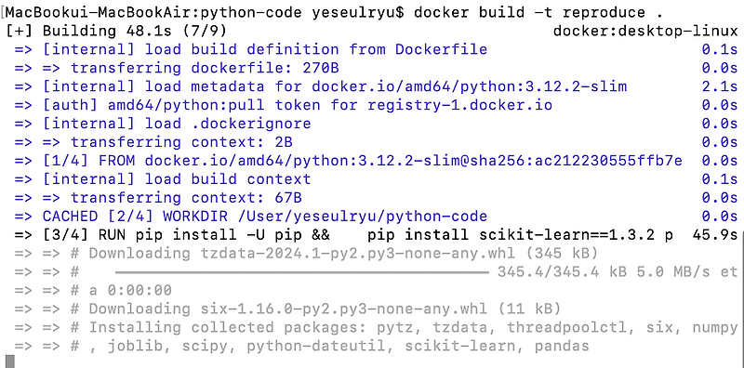Click the Downloading tzdata wheel line
This screenshot has width=744, height=368.
pyautogui.click(x=306, y=254)
